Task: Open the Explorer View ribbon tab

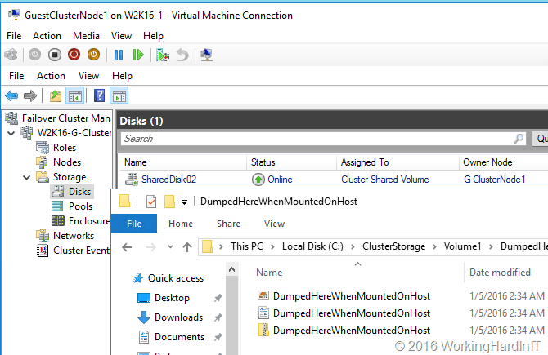Action: coord(274,224)
